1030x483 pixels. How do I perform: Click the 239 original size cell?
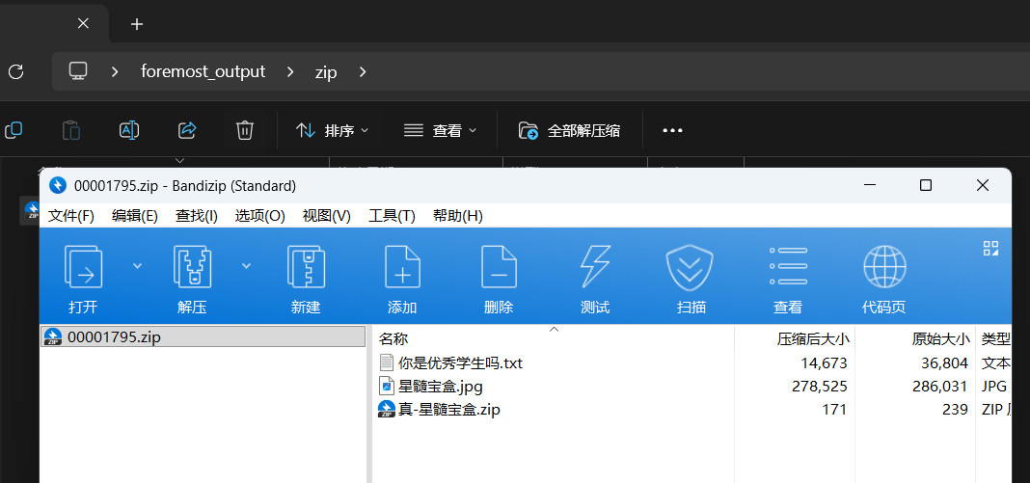pos(955,410)
